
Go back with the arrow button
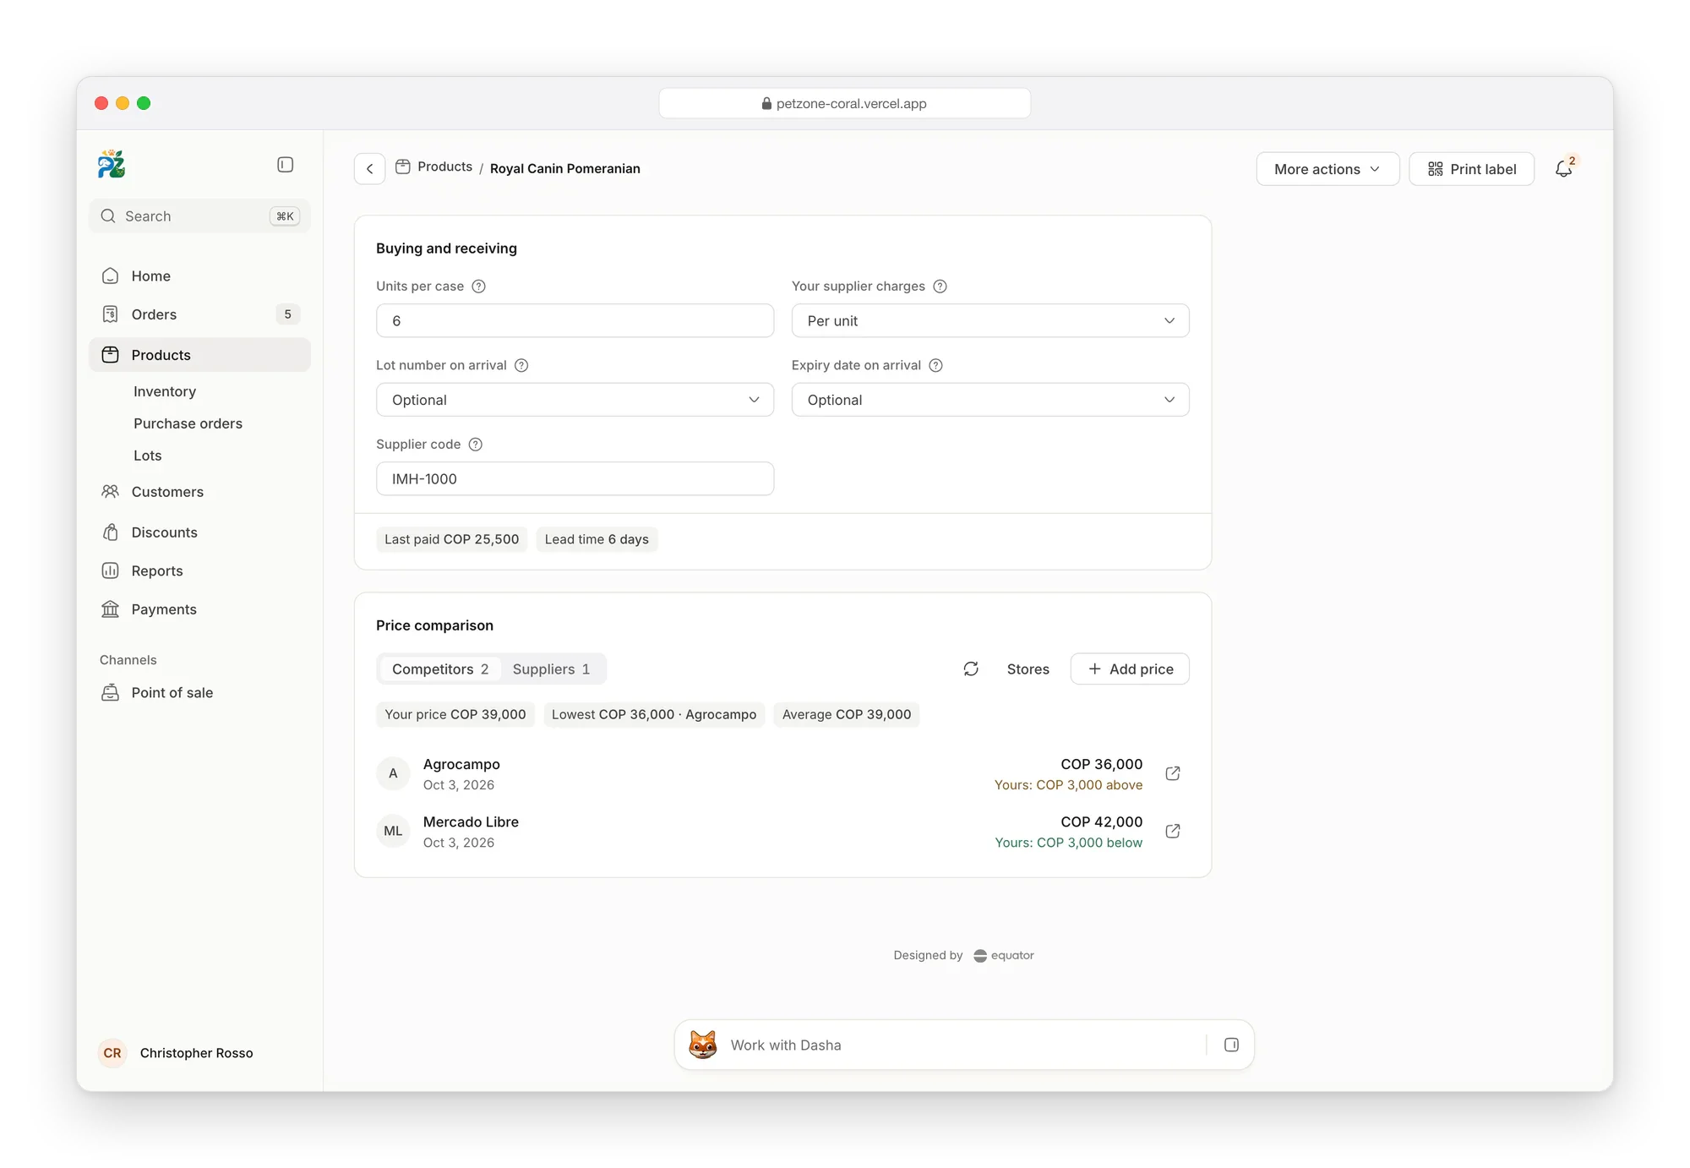(369, 169)
